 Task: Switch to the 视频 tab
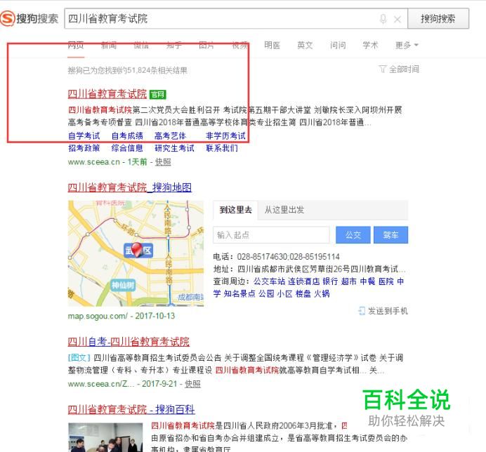coord(239,45)
